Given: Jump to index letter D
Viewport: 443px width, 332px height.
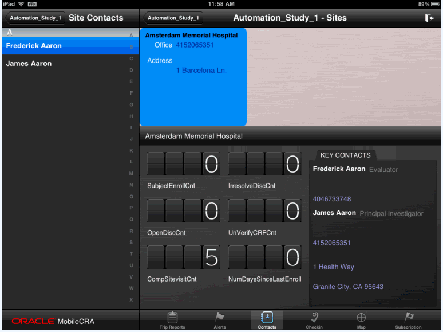Looking at the screenshot, I should 131,70.
